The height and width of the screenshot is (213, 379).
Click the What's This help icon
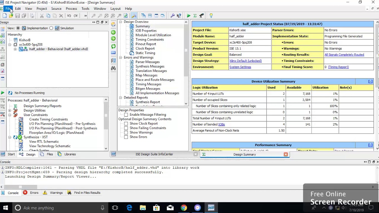[x=179, y=16]
